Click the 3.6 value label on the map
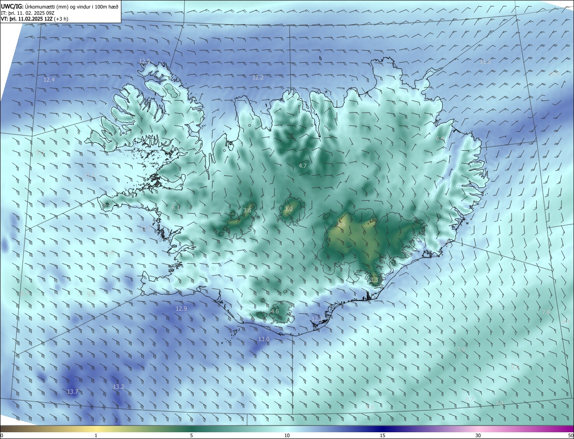 pos(247,211)
